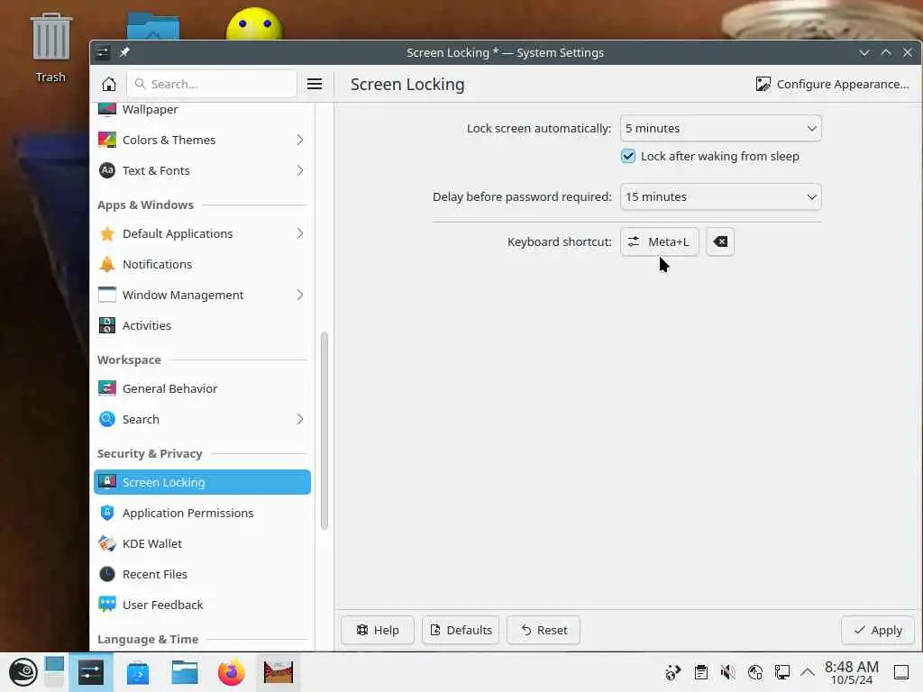This screenshot has width=923, height=692.
Task: Click the search field in System Settings
Action: (212, 84)
